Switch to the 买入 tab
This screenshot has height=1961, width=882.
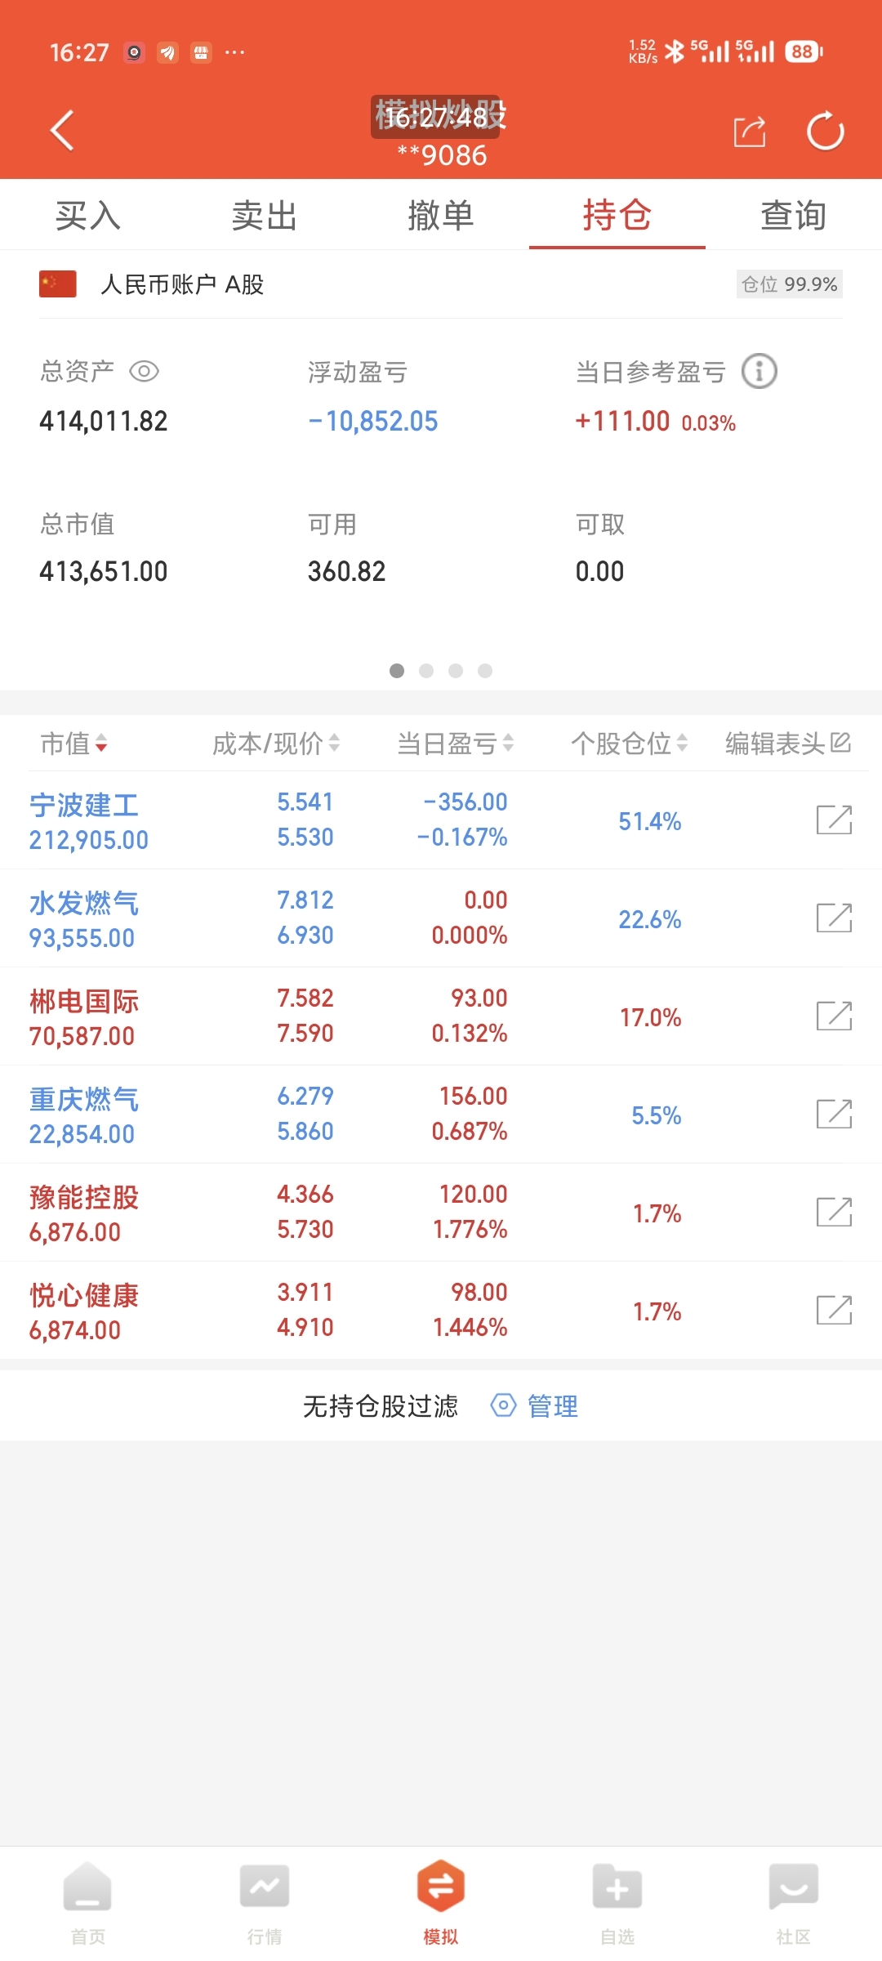click(88, 216)
